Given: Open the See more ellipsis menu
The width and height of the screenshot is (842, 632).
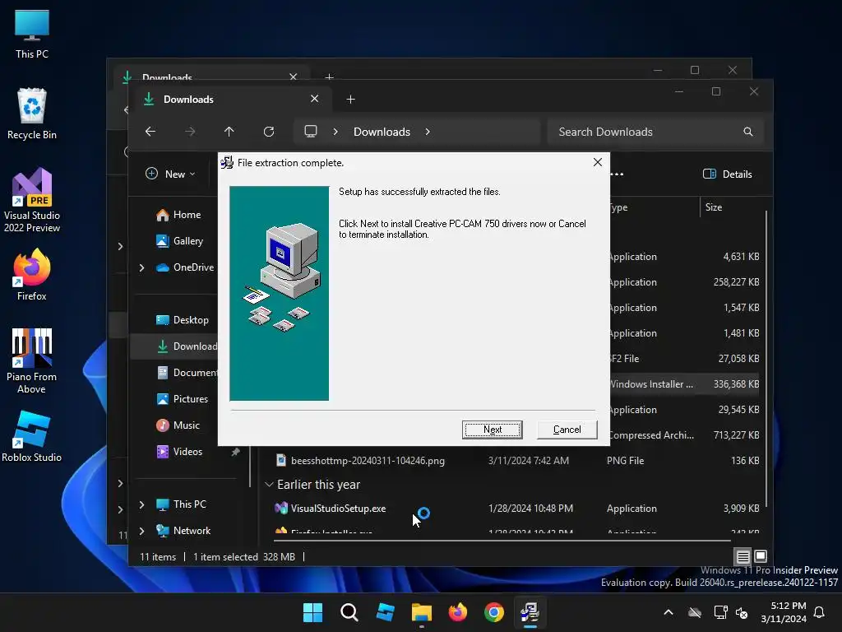Looking at the screenshot, I should click(617, 174).
